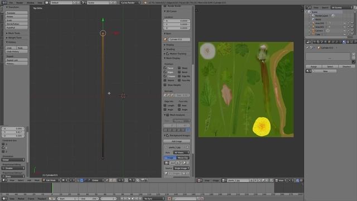Click the Shrink/Fatten button
This screenshot has width=357, height=201.
point(16,24)
